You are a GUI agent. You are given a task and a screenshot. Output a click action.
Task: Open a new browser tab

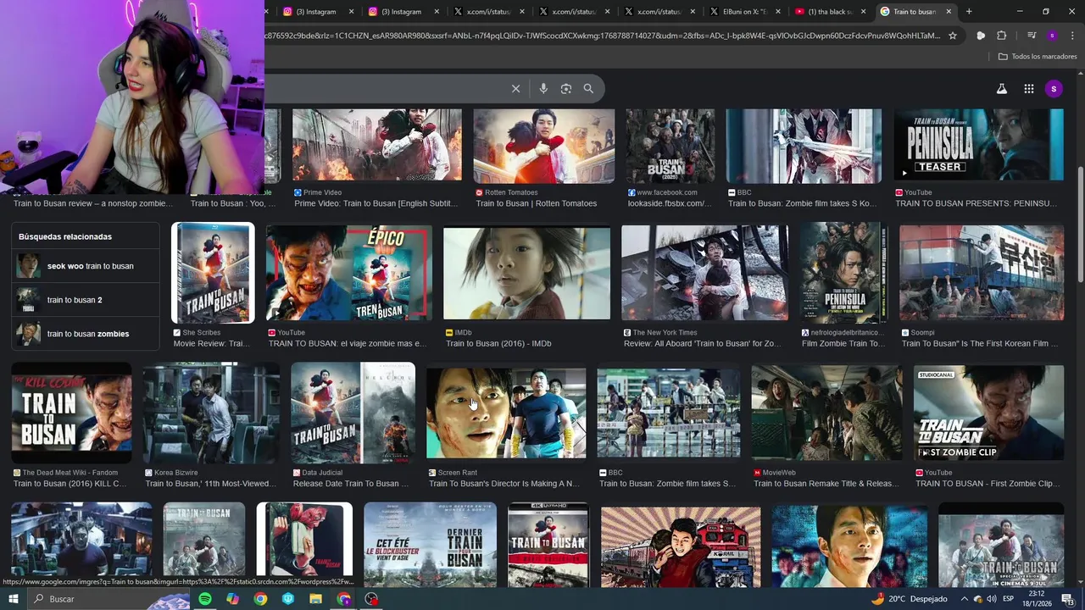point(969,11)
